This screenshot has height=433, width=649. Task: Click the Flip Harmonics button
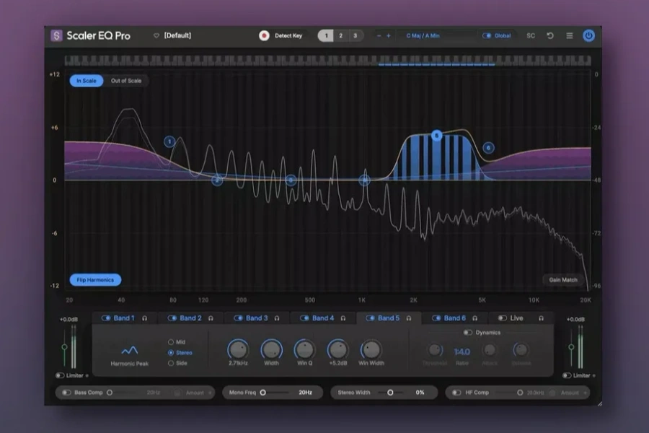tap(95, 280)
